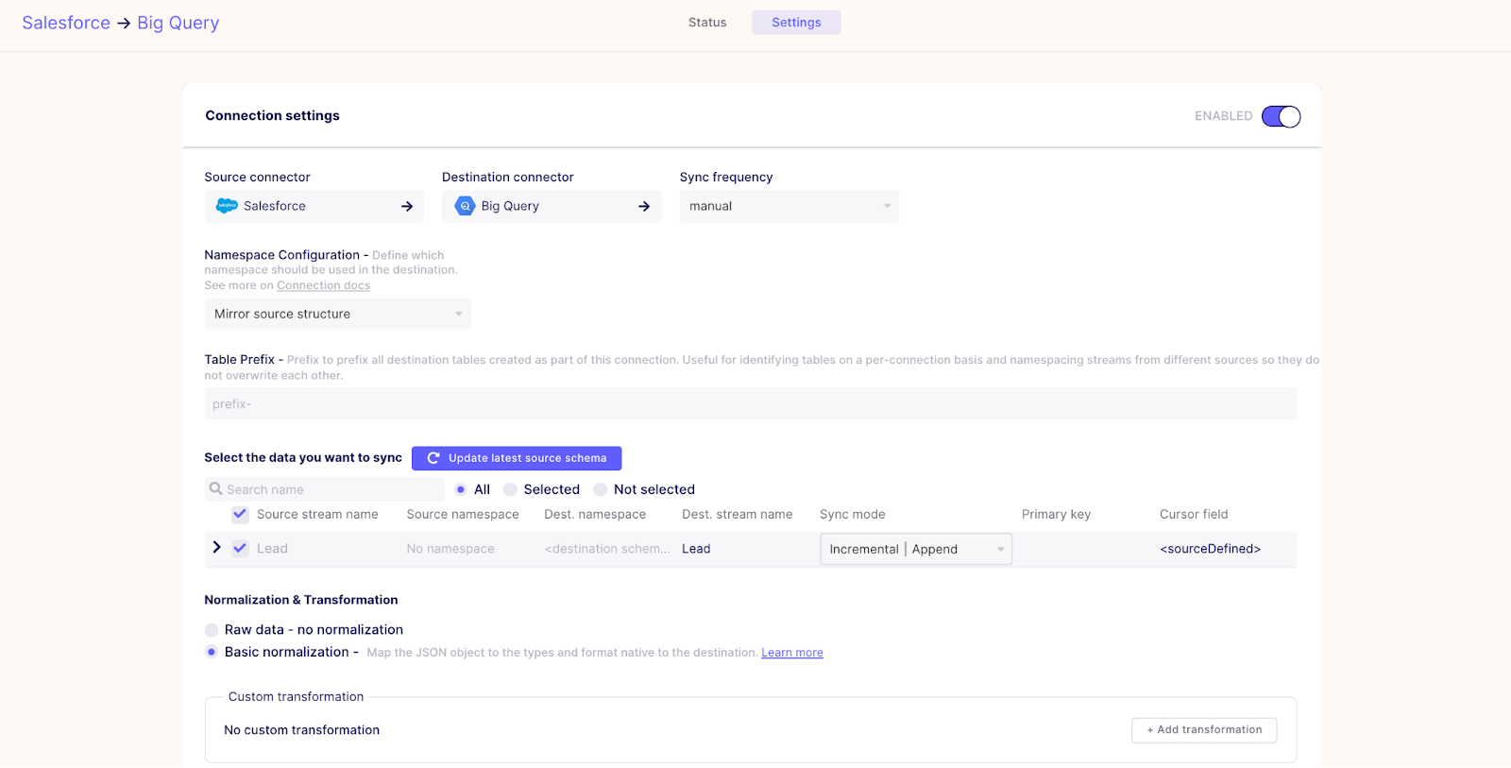This screenshot has height=768, width=1511.
Task: Click the Primary key column header
Action: coord(1056,515)
